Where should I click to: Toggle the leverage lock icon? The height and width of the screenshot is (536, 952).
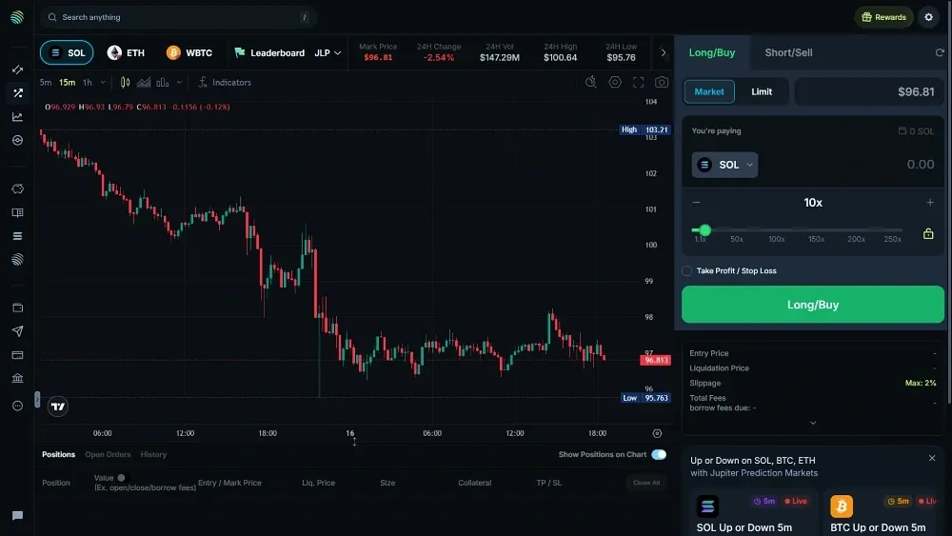928,233
